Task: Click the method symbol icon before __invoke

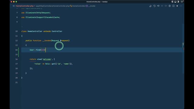Action: coord(87,6)
